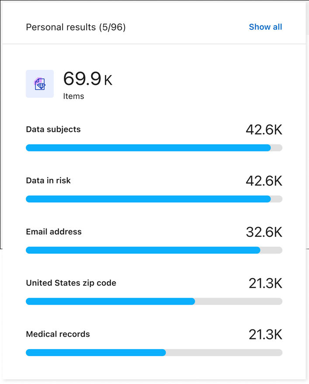The image size is (309, 384).
Task: Select the United States zip code label
Action: (71, 283)
